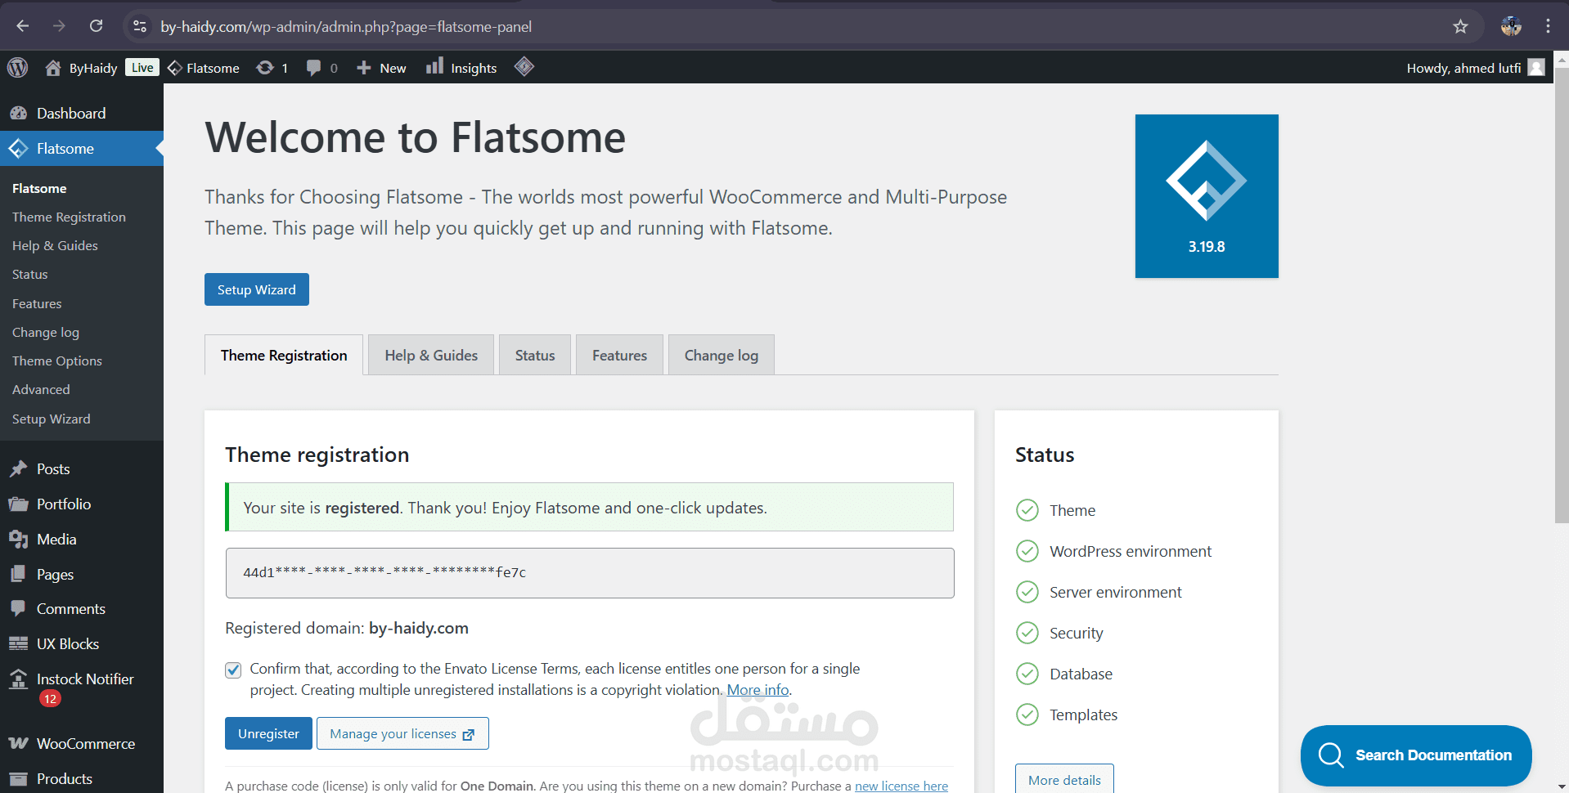
Task: Click the Theme status check icon
Action: click(x=1027, y=510)
